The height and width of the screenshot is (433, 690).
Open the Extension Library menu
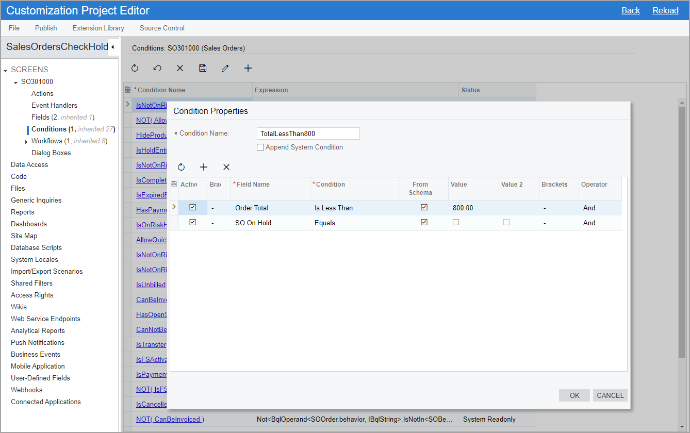(x=98, y=28)
